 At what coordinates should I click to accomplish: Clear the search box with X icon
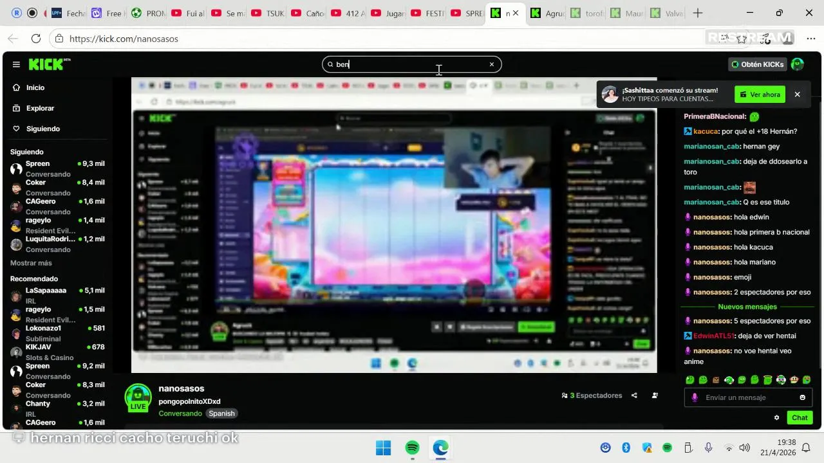(x=492, y=64)
